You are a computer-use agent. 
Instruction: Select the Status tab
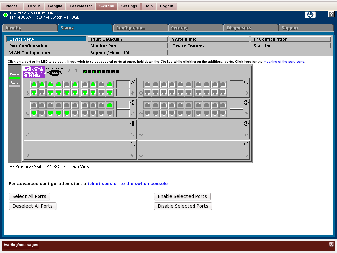(85, 28)
